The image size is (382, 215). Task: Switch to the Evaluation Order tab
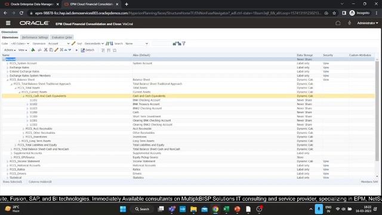[62, 37]
